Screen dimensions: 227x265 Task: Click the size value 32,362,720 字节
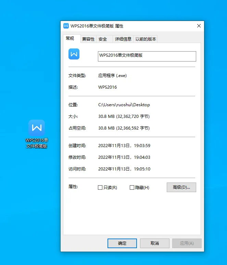(133, 117)
